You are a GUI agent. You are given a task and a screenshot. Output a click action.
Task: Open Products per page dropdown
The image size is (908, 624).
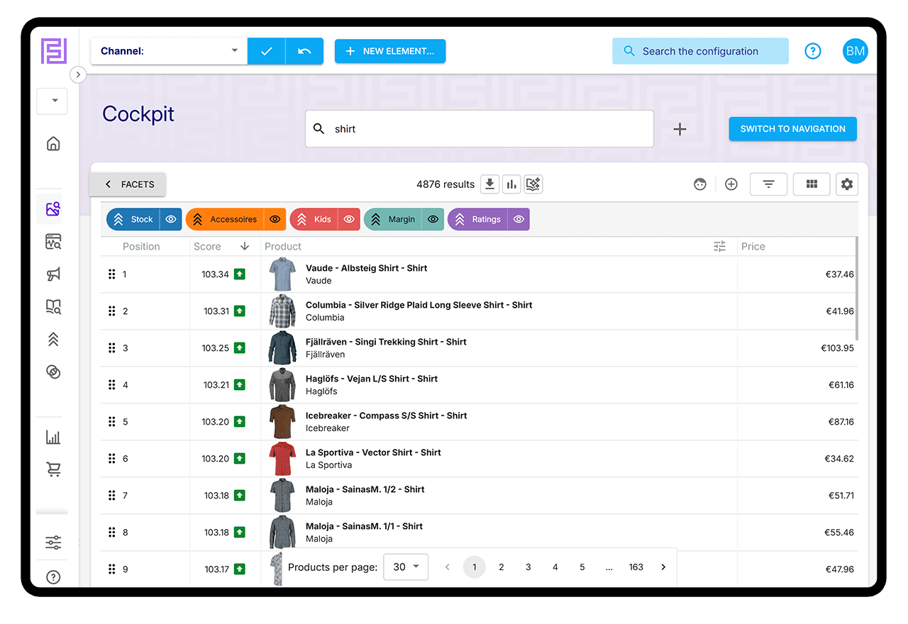tap(406, 567)
